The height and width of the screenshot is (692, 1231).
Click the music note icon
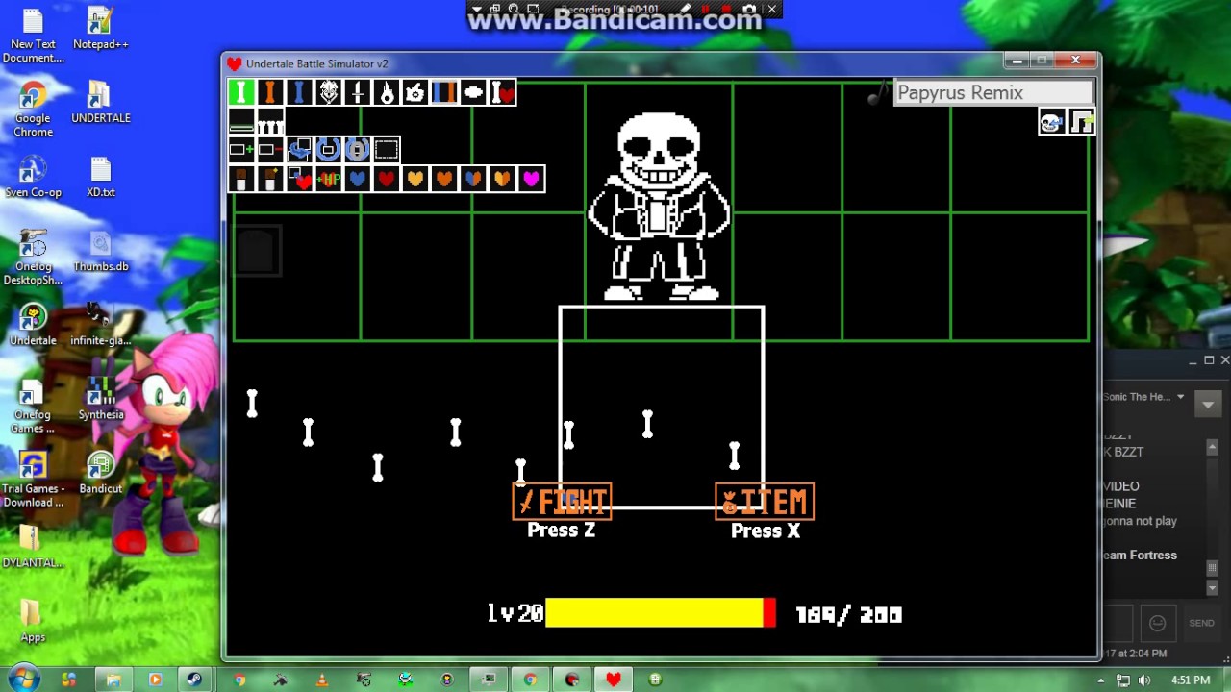878,93
